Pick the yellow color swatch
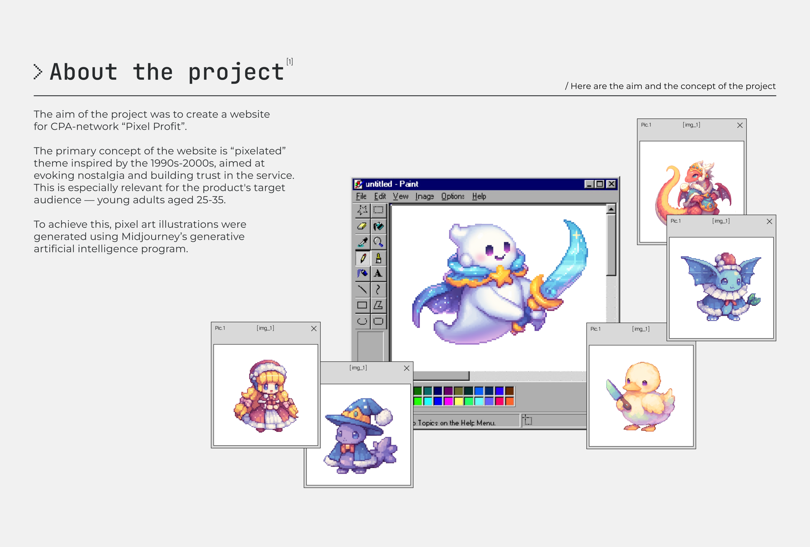Screen dimensions: 810x547 459,401
